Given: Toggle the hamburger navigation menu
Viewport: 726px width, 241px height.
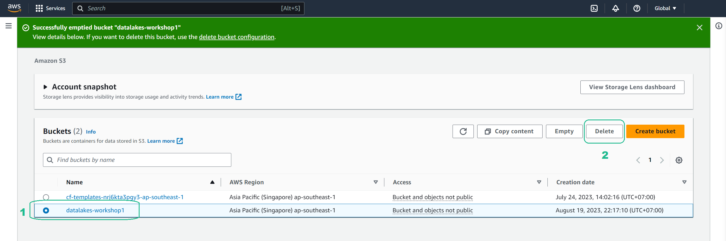Looking at the screenshot, I should 9,26.
